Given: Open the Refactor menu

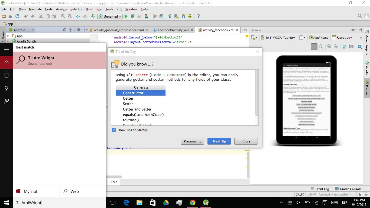Looking at the screenshot, I should (x=76, y=9).
